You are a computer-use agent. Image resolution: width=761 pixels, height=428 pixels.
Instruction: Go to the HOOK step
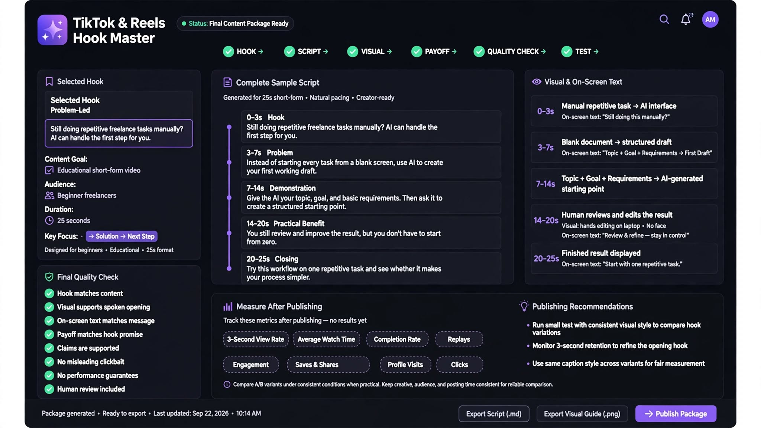(x=243, y=52)
